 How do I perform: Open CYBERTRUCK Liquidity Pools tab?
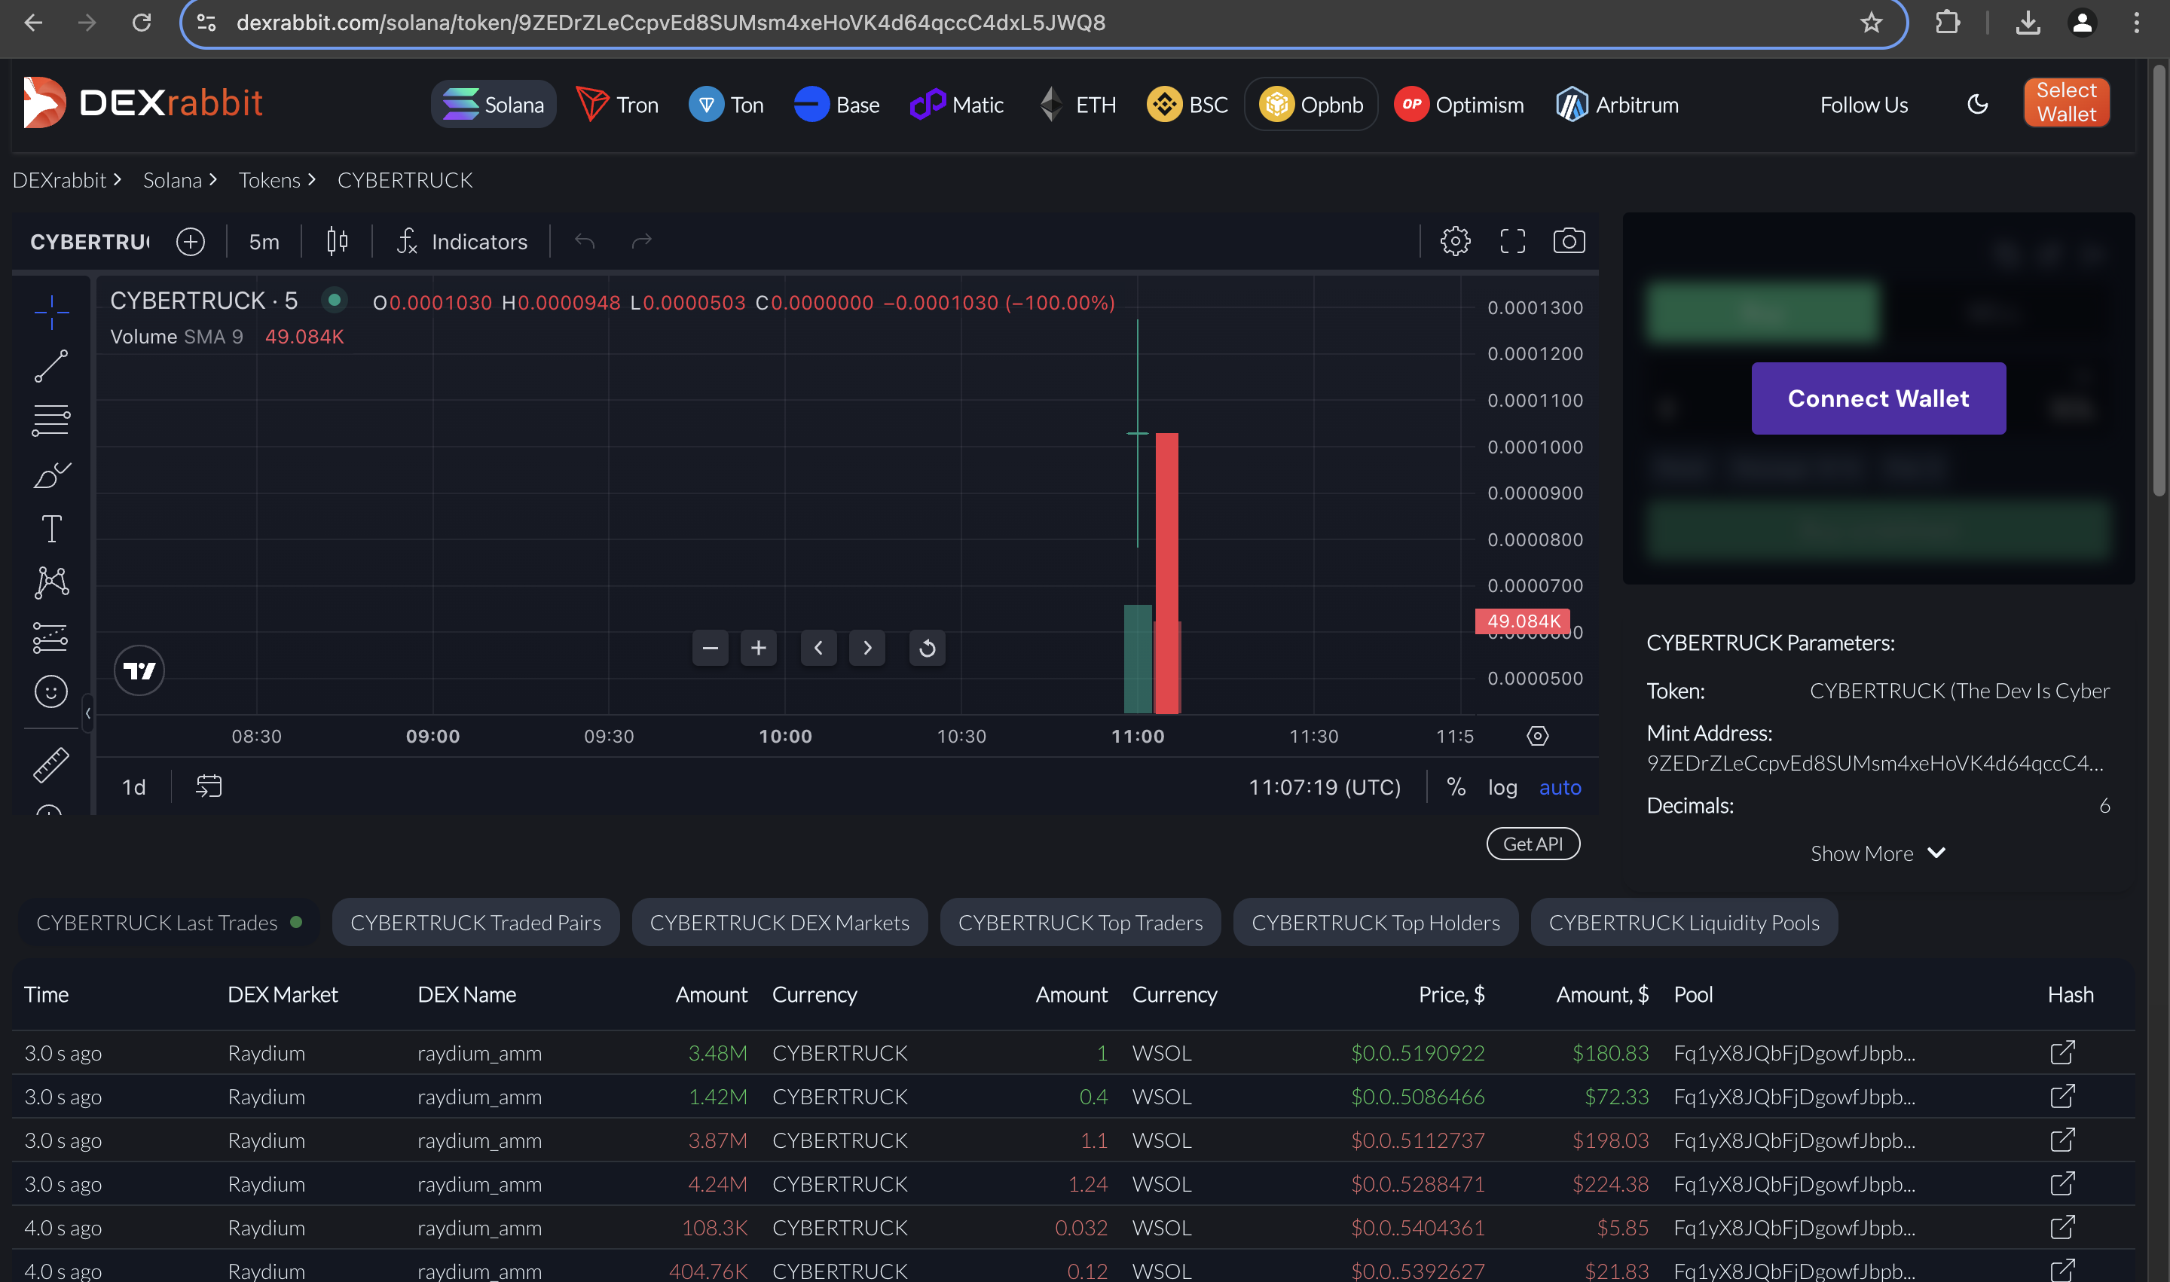click(x=1683, y=923)
